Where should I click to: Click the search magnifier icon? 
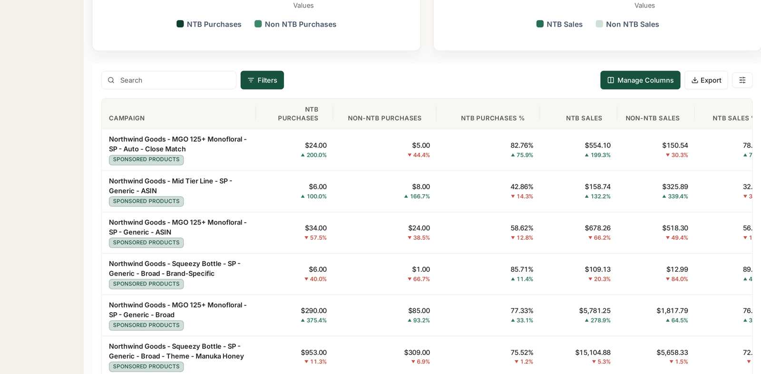coord(111,80)
